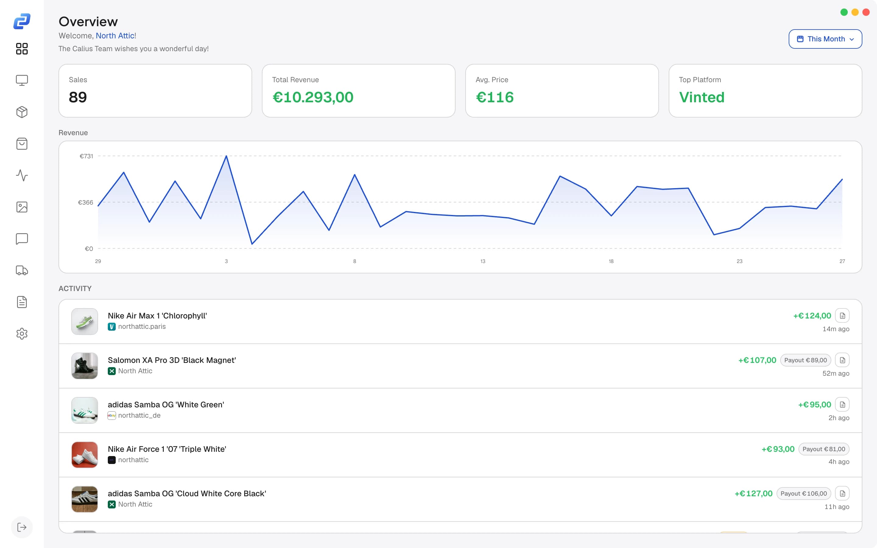Click the 52m ago timestamp

tap(836, 373)
